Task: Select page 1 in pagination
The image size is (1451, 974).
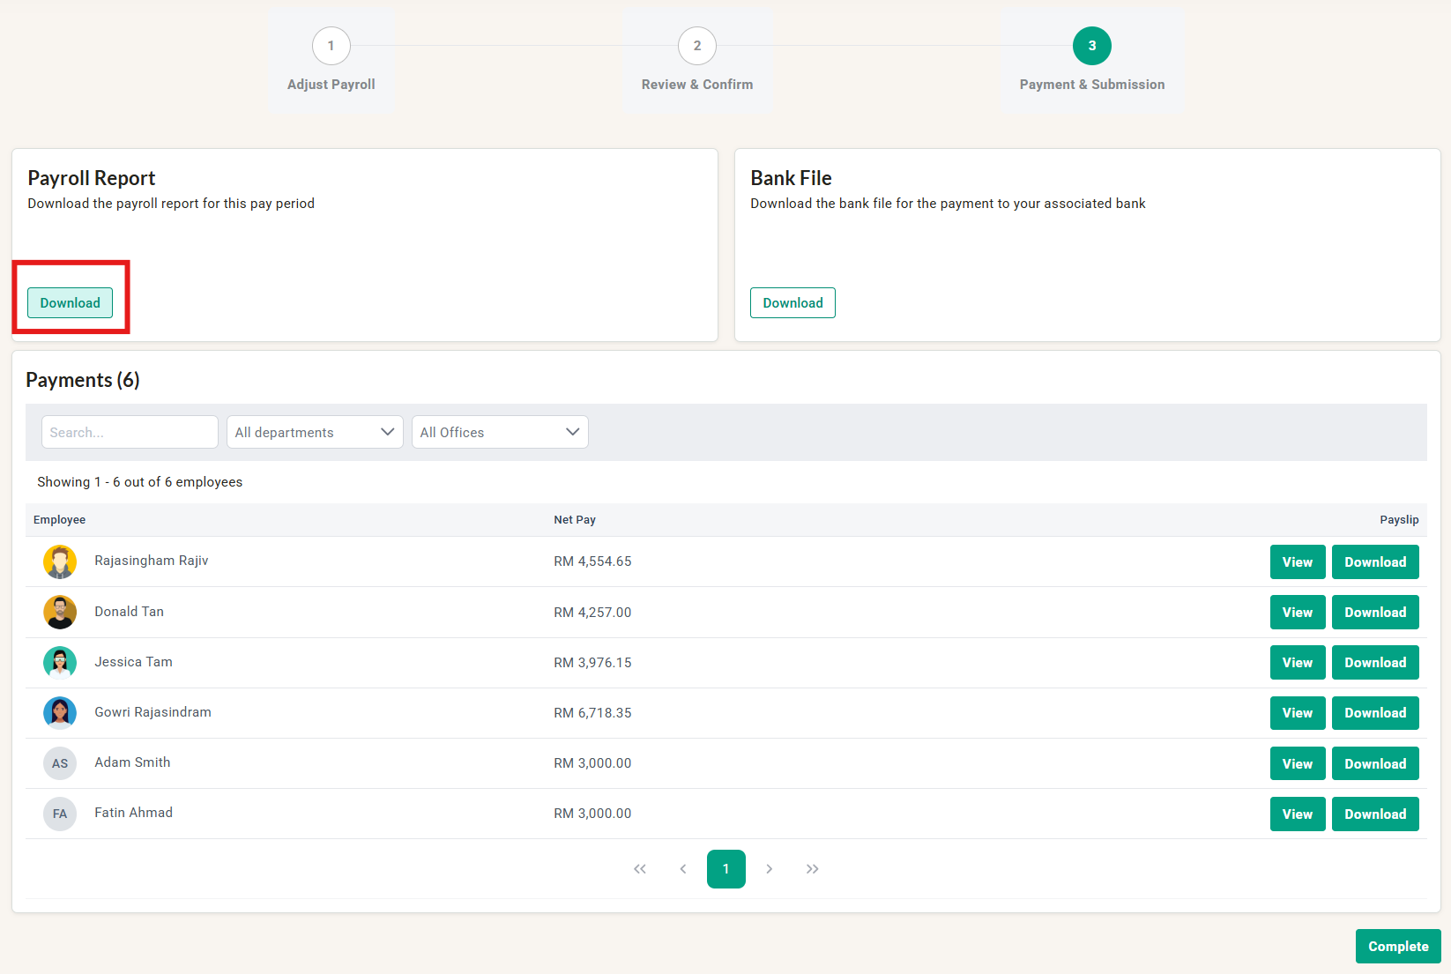Action: pos(726,869)
